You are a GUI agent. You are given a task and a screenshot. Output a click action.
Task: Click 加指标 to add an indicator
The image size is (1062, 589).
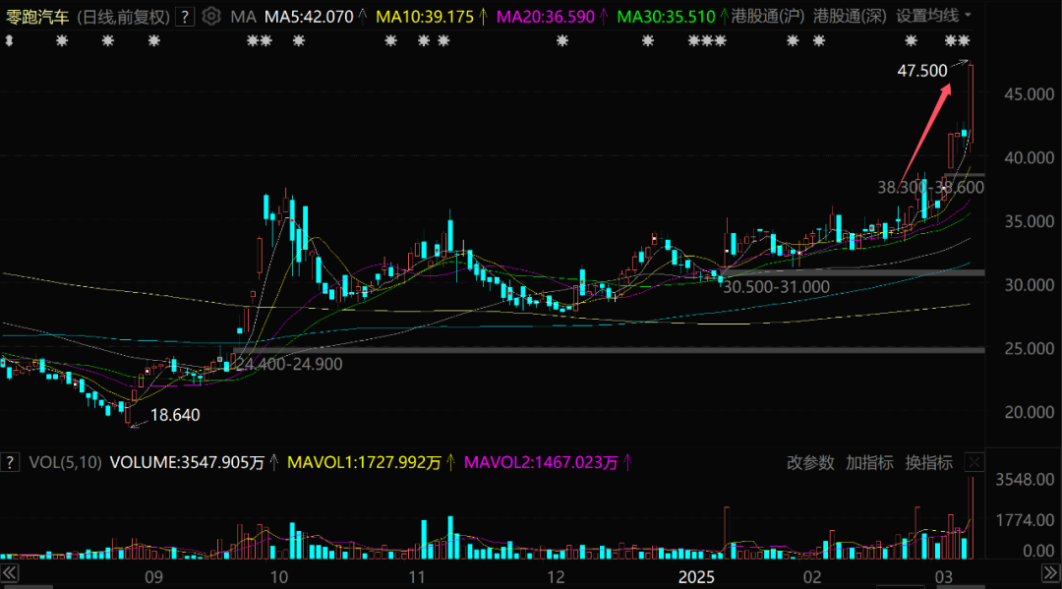869,462
